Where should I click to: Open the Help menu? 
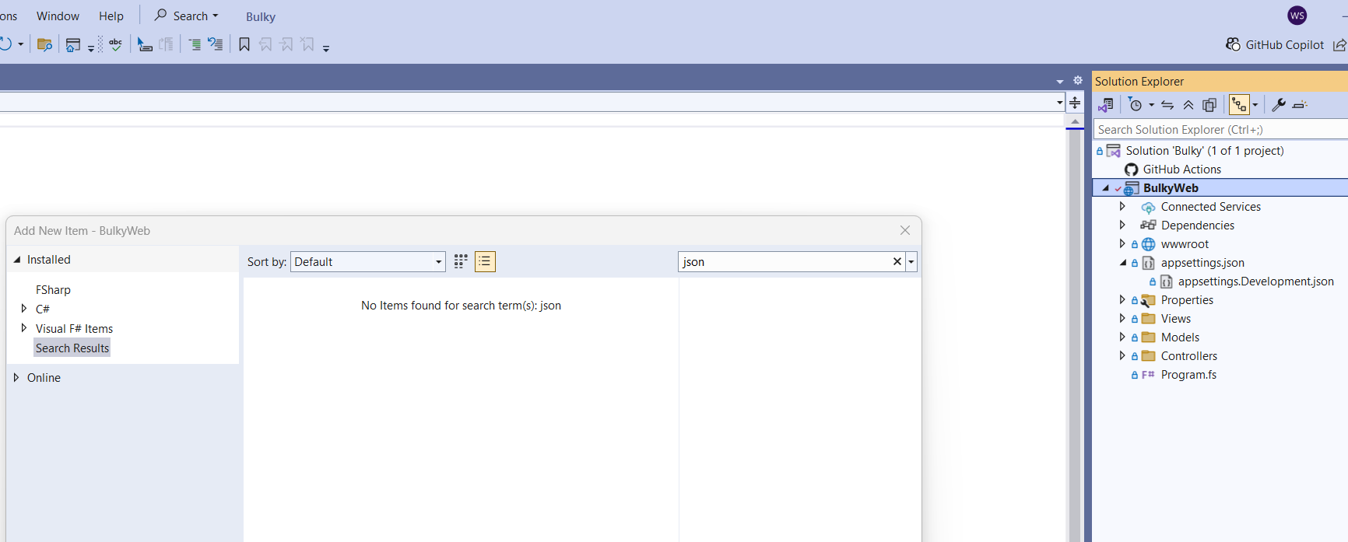click(x=111, y=16)
